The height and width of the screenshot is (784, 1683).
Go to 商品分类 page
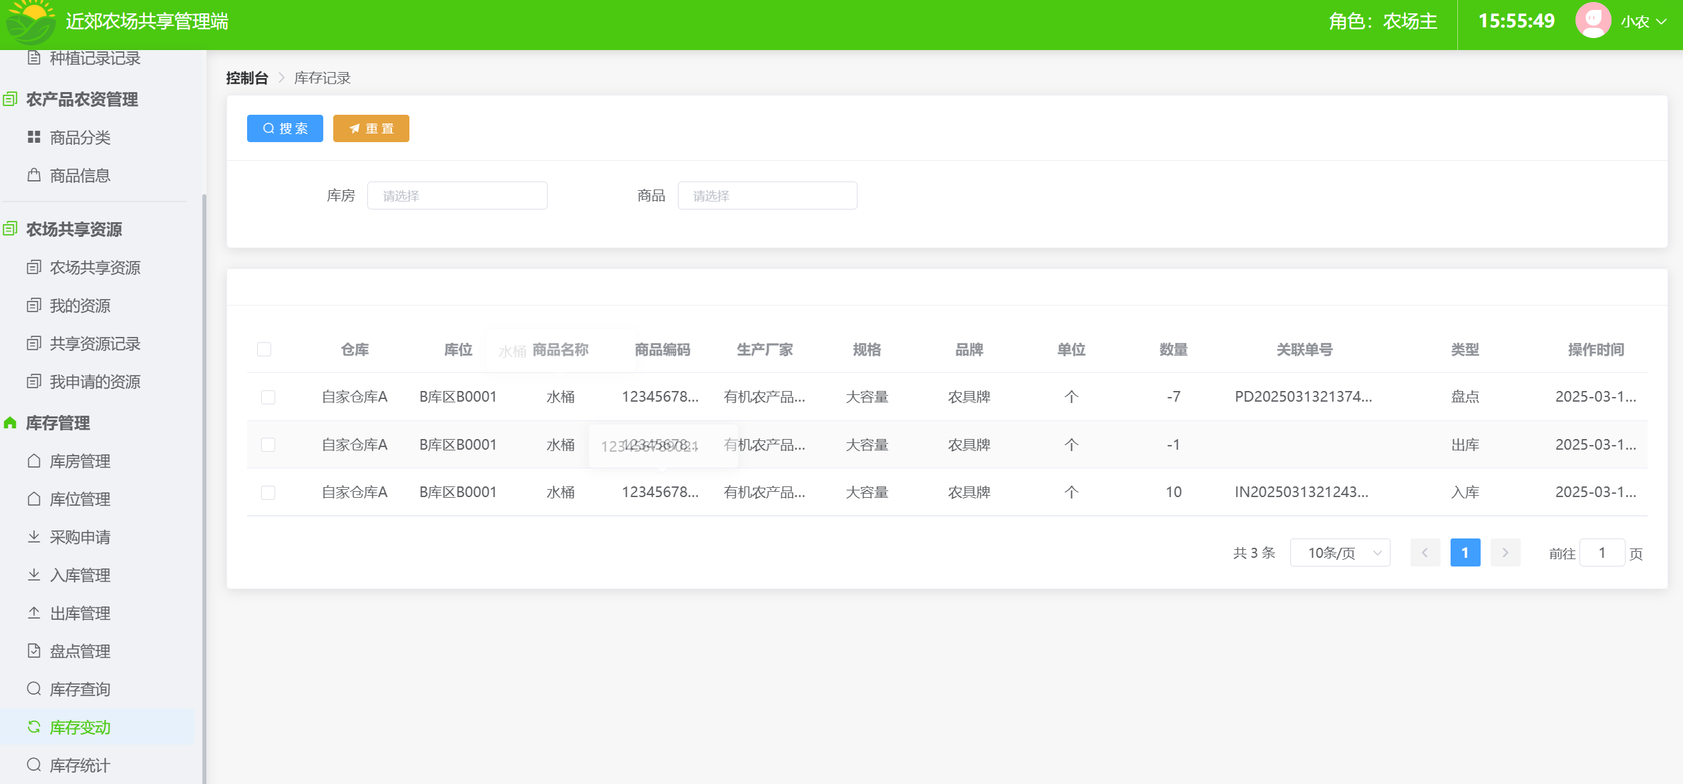80,138
